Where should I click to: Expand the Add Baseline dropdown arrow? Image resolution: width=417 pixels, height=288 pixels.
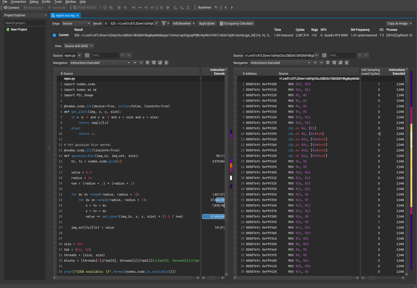(194, 23)
